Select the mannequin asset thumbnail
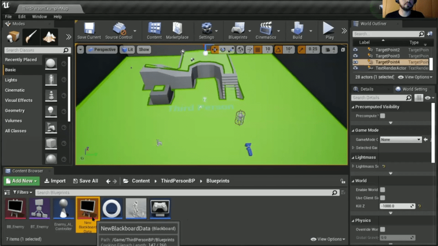Screen dimensions: 438x246 (136, 208)
